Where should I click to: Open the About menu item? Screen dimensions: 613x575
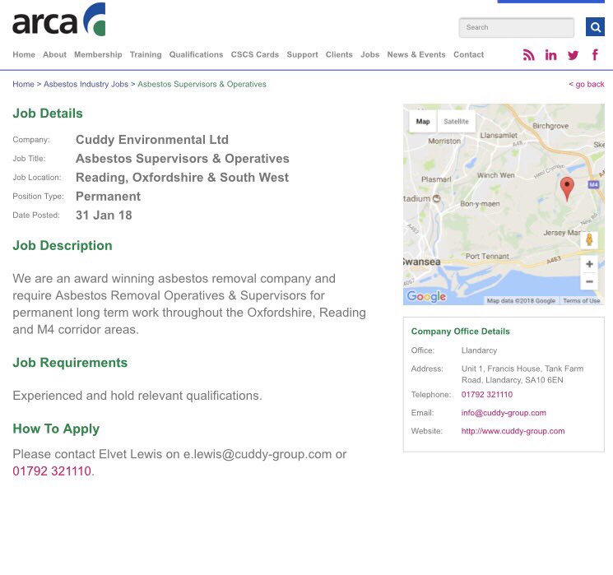(x=55, y=55)
